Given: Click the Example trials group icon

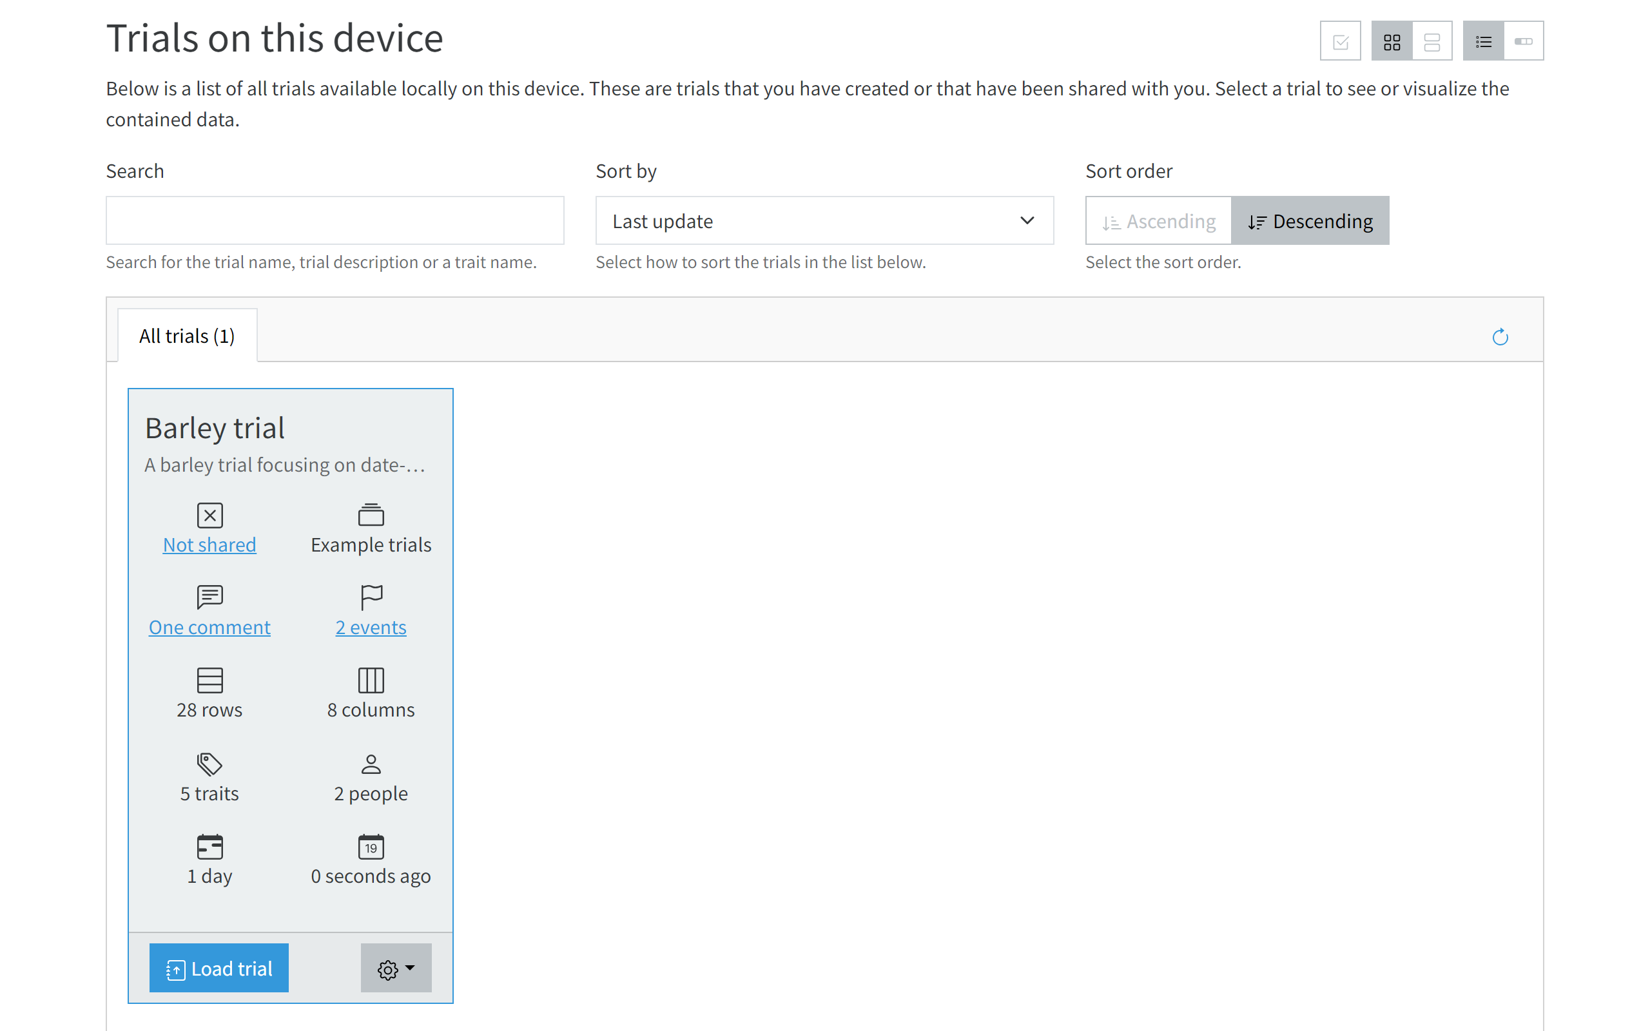Looking at the screenshot, I should (x=371, y=515).
